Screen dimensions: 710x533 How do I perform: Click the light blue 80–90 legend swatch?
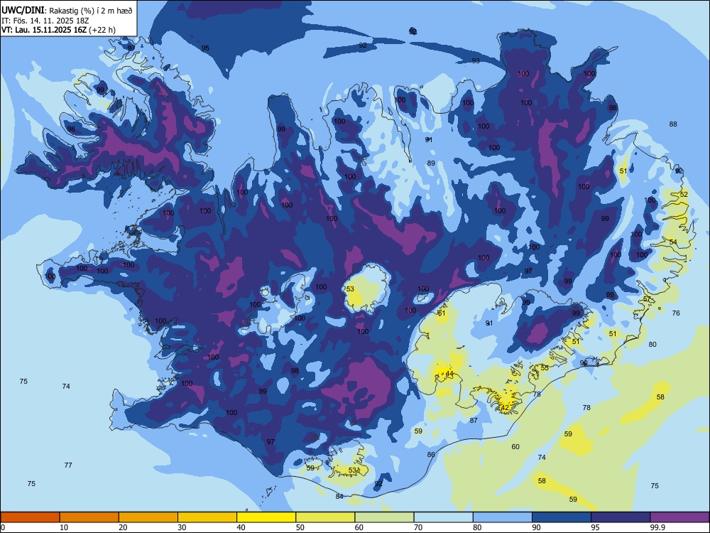coord(503,517)
